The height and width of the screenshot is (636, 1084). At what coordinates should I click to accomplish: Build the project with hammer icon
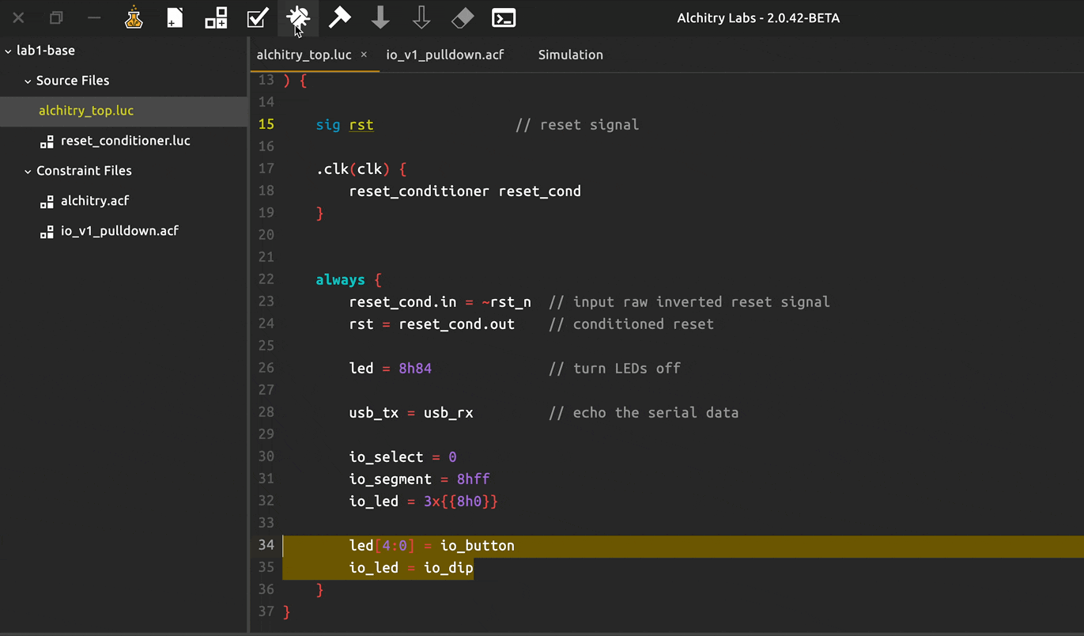click(x=339, y=18)
